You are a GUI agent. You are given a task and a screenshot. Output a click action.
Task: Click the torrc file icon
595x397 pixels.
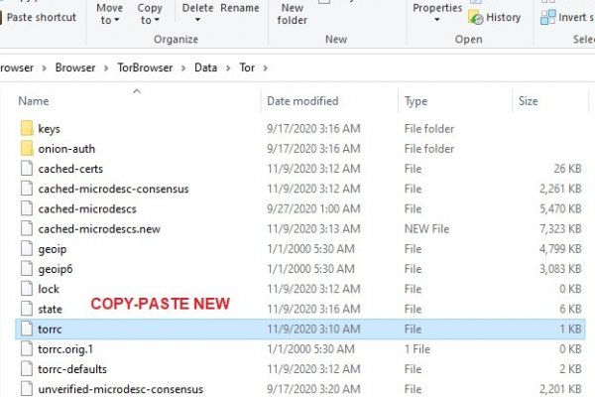click(26, 328)
